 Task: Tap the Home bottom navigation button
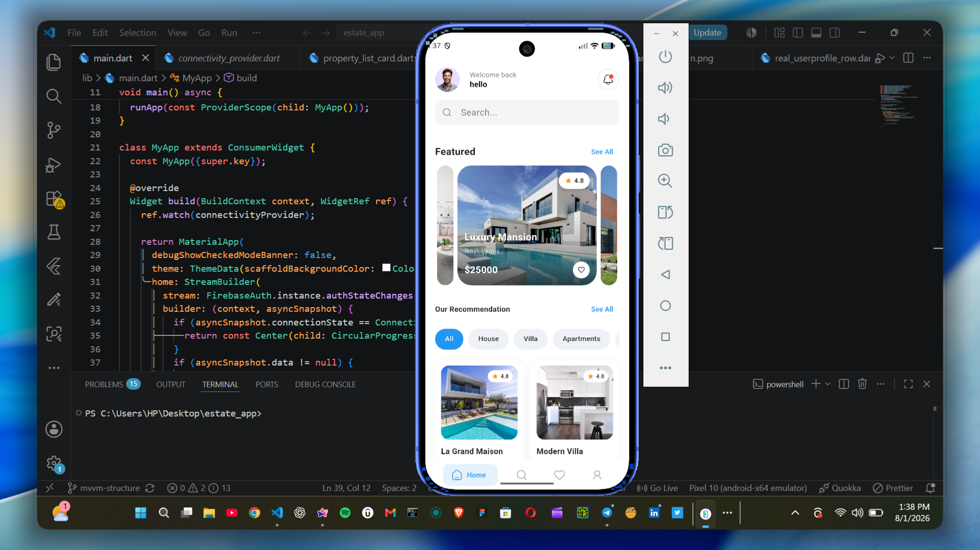coord(470,475)
